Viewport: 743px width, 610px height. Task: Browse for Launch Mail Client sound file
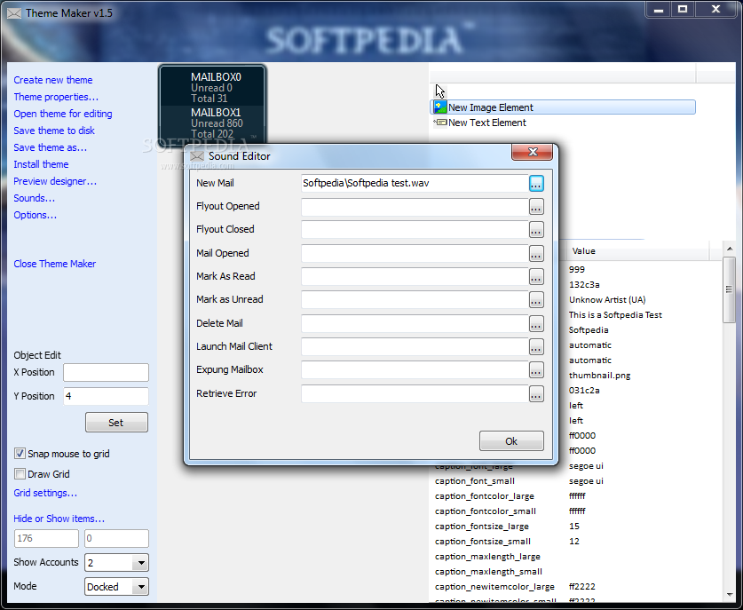point(536,347)
